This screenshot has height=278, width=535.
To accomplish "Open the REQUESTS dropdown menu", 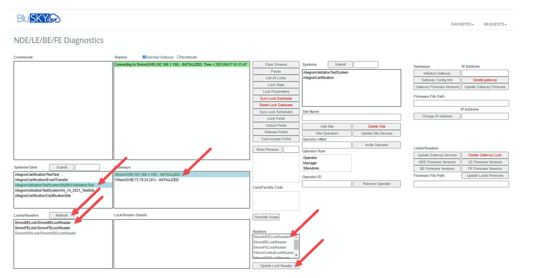I will 495,24.
